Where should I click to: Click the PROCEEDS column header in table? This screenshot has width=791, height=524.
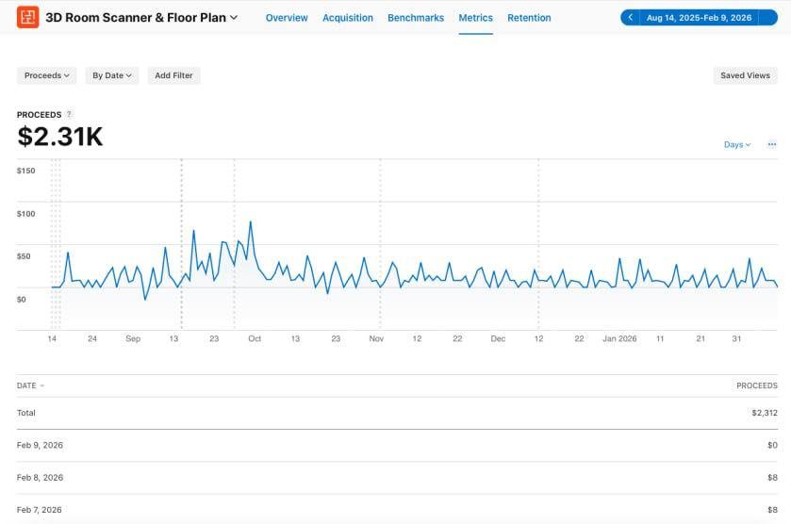tap(756, 385)
